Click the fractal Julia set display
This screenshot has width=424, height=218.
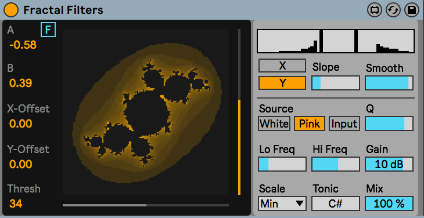146,112
